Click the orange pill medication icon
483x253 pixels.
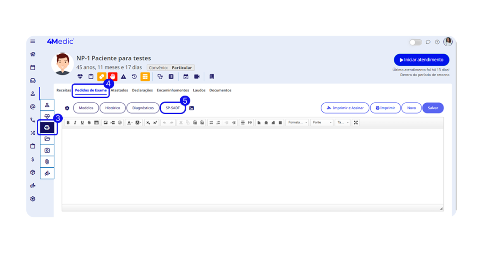click(101, 76)
